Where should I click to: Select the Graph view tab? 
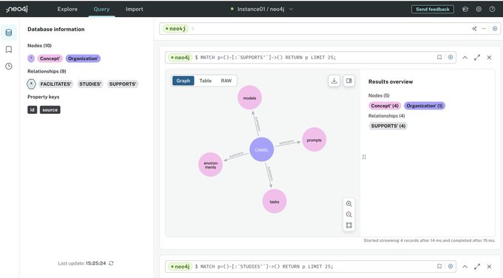[183, 81]
